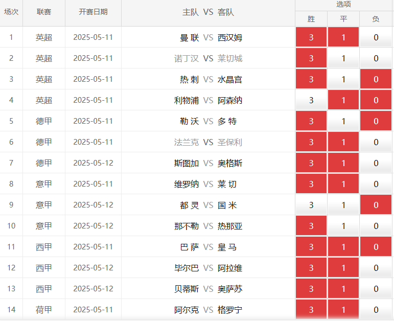The image size is (394, 322).
Task: Select draw option 1 for 诺丁汉 VS 莱切城
Action: point(343,58)
